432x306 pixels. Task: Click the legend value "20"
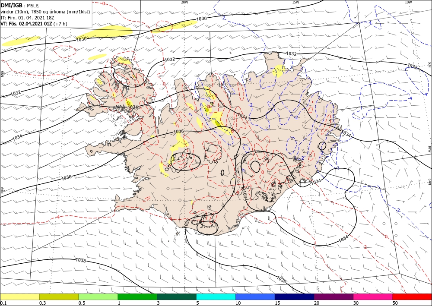click(x=317, y=303)
